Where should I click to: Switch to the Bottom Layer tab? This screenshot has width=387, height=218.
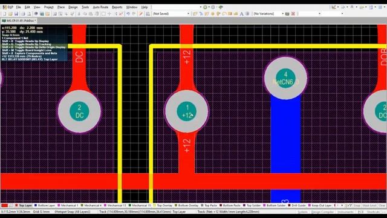pos(45,205)
